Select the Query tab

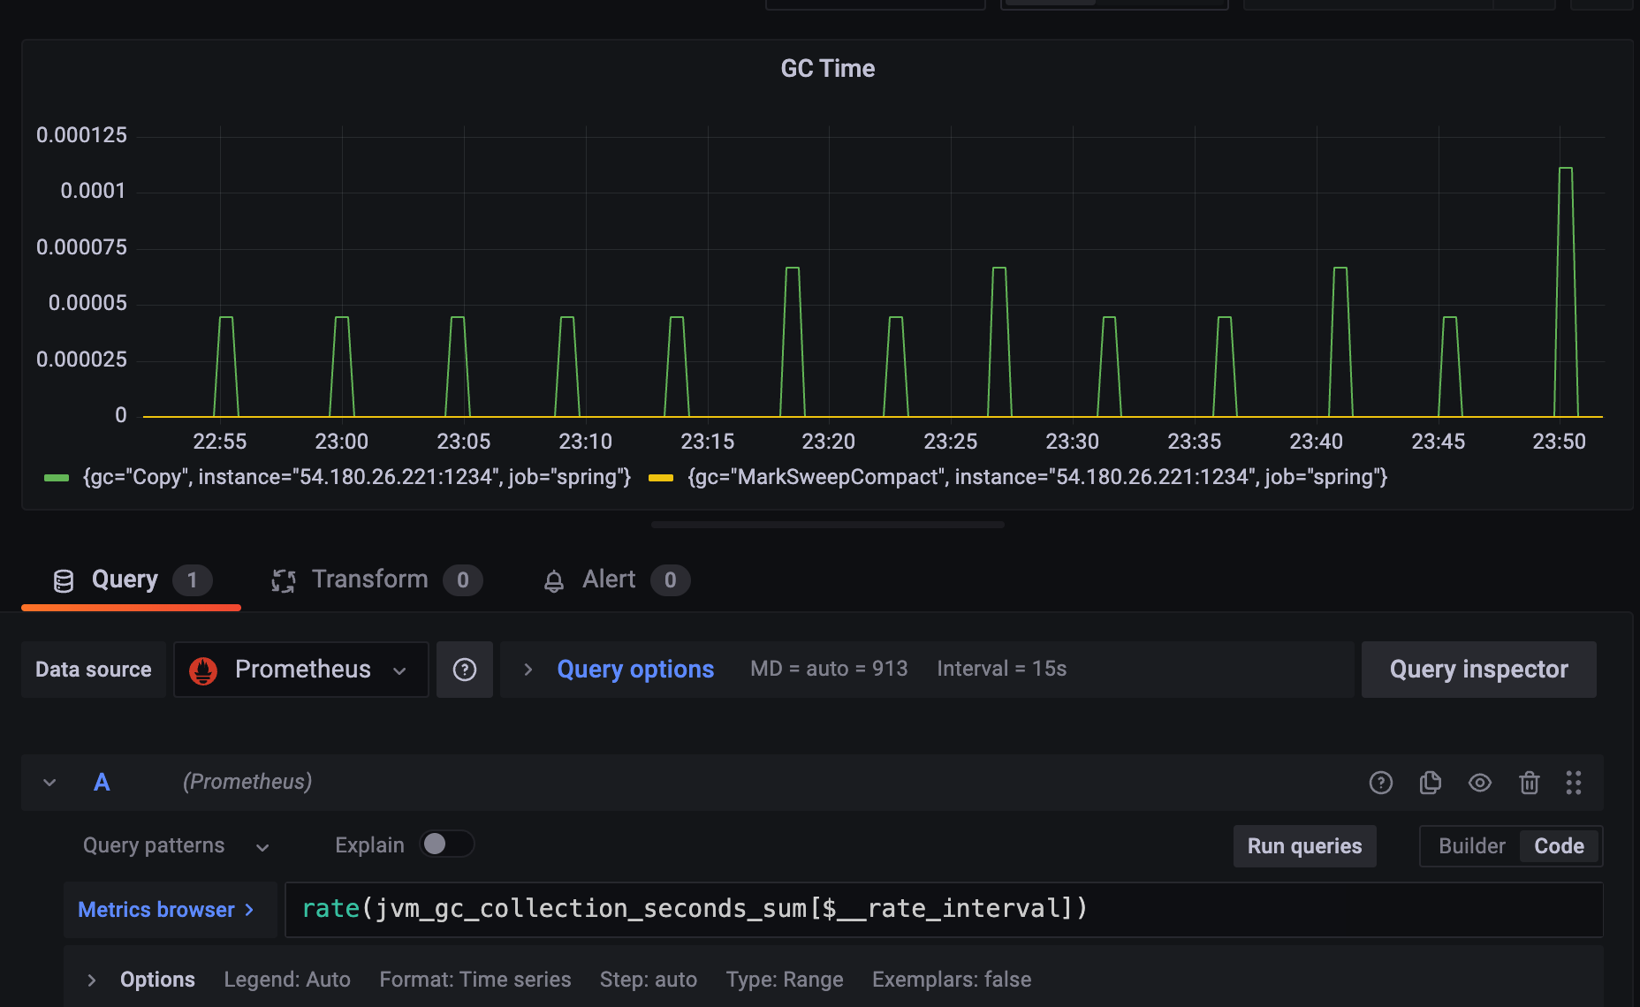[131, 580]
